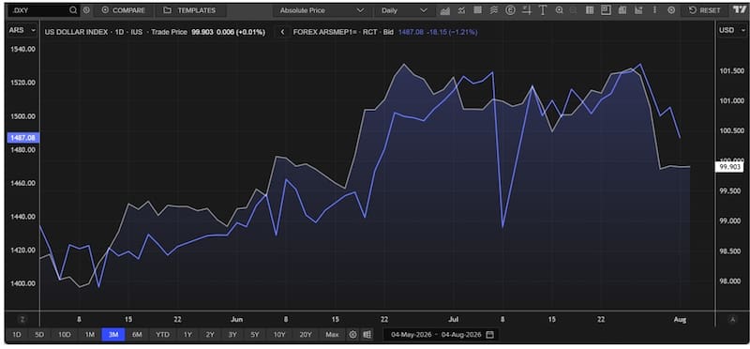Image resolution: width=750 pixels, height=349 pixels.
Task: Open chart settings gear in top toolbar
Action: pyautogui.click(x=671, y=10)
